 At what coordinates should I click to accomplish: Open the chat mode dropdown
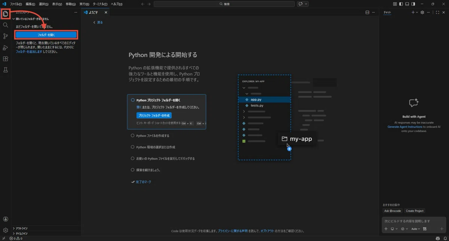point(404,229)
